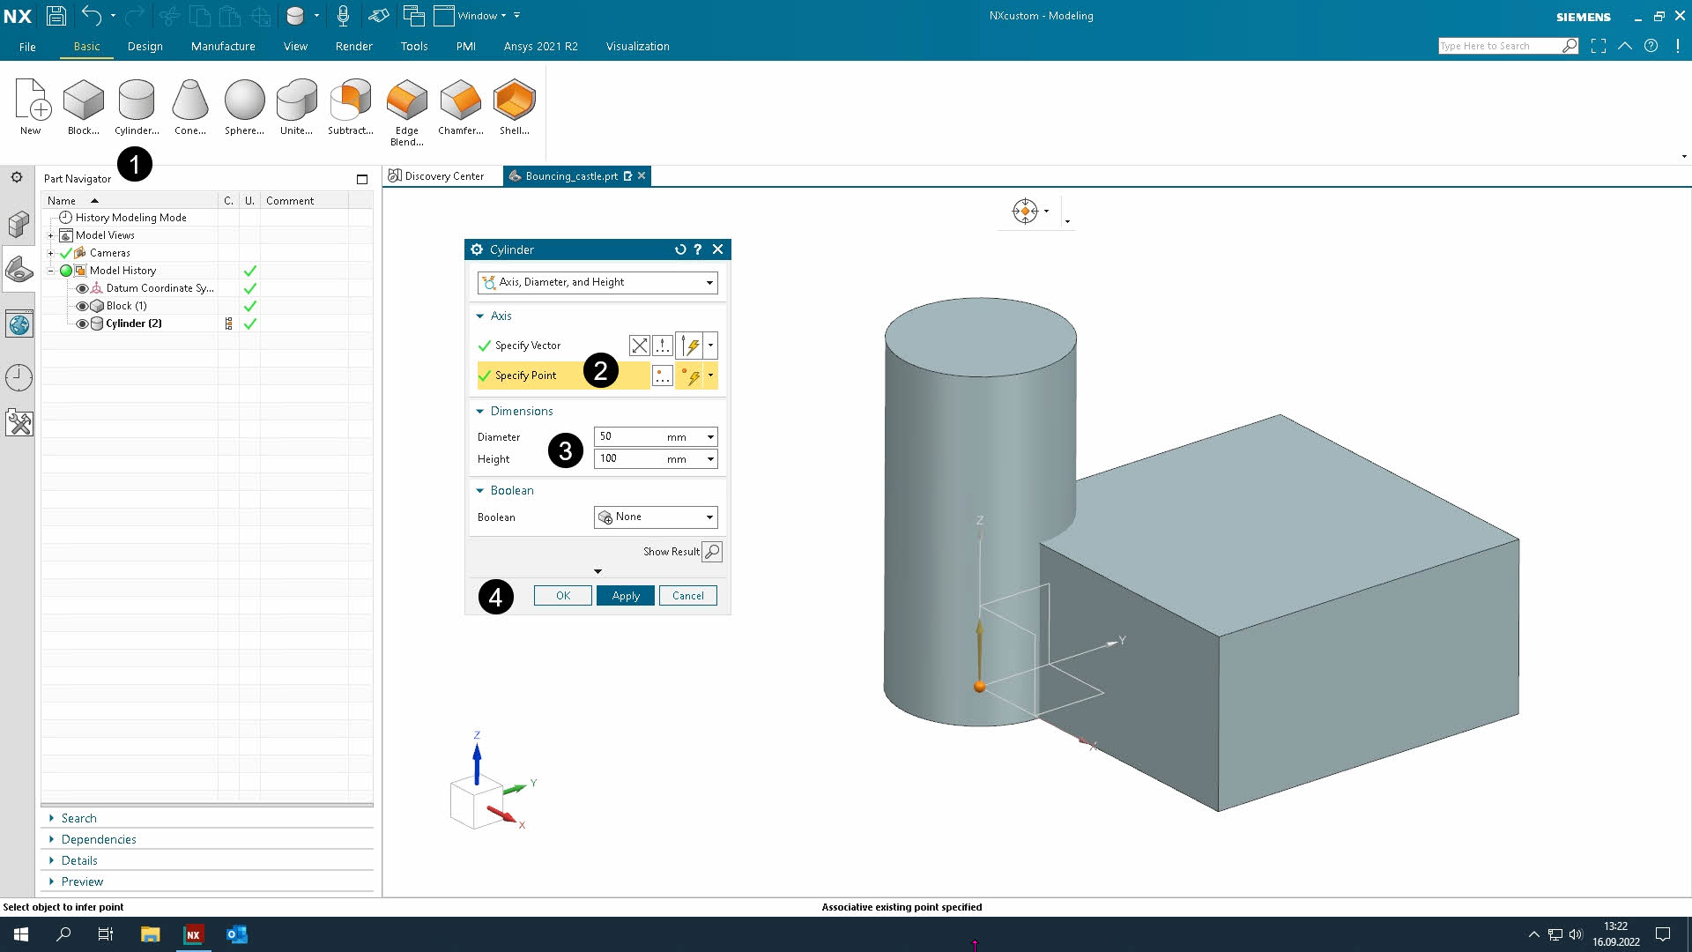Switch to the Design ribbon tab
This screenshot has height=952, width=1692.
145,47
